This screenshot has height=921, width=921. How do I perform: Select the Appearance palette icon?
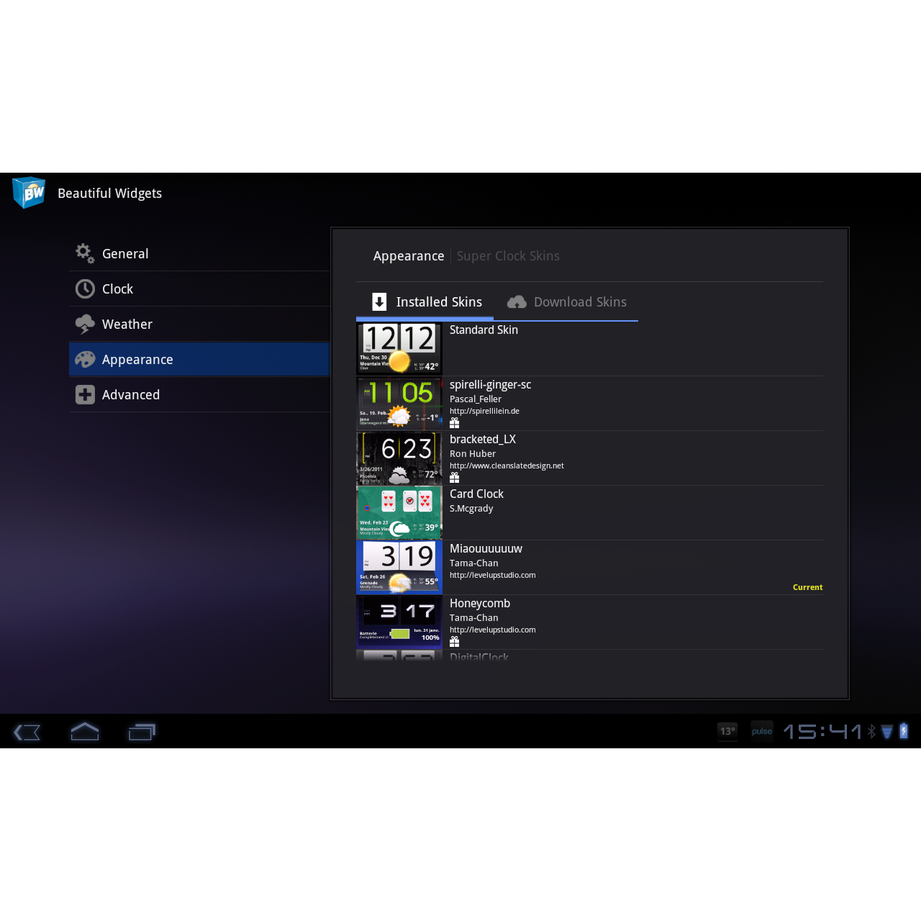tap(85, 359)
